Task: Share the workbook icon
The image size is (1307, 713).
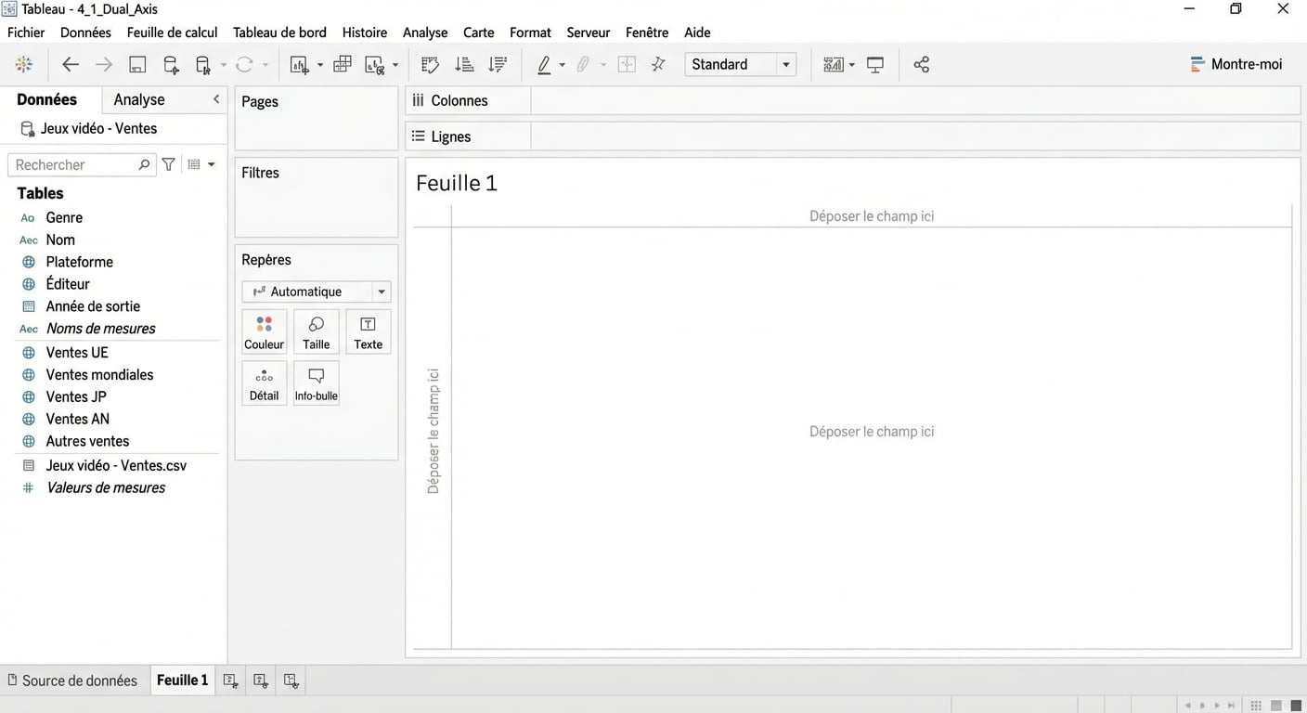Action: coord(922,64)
